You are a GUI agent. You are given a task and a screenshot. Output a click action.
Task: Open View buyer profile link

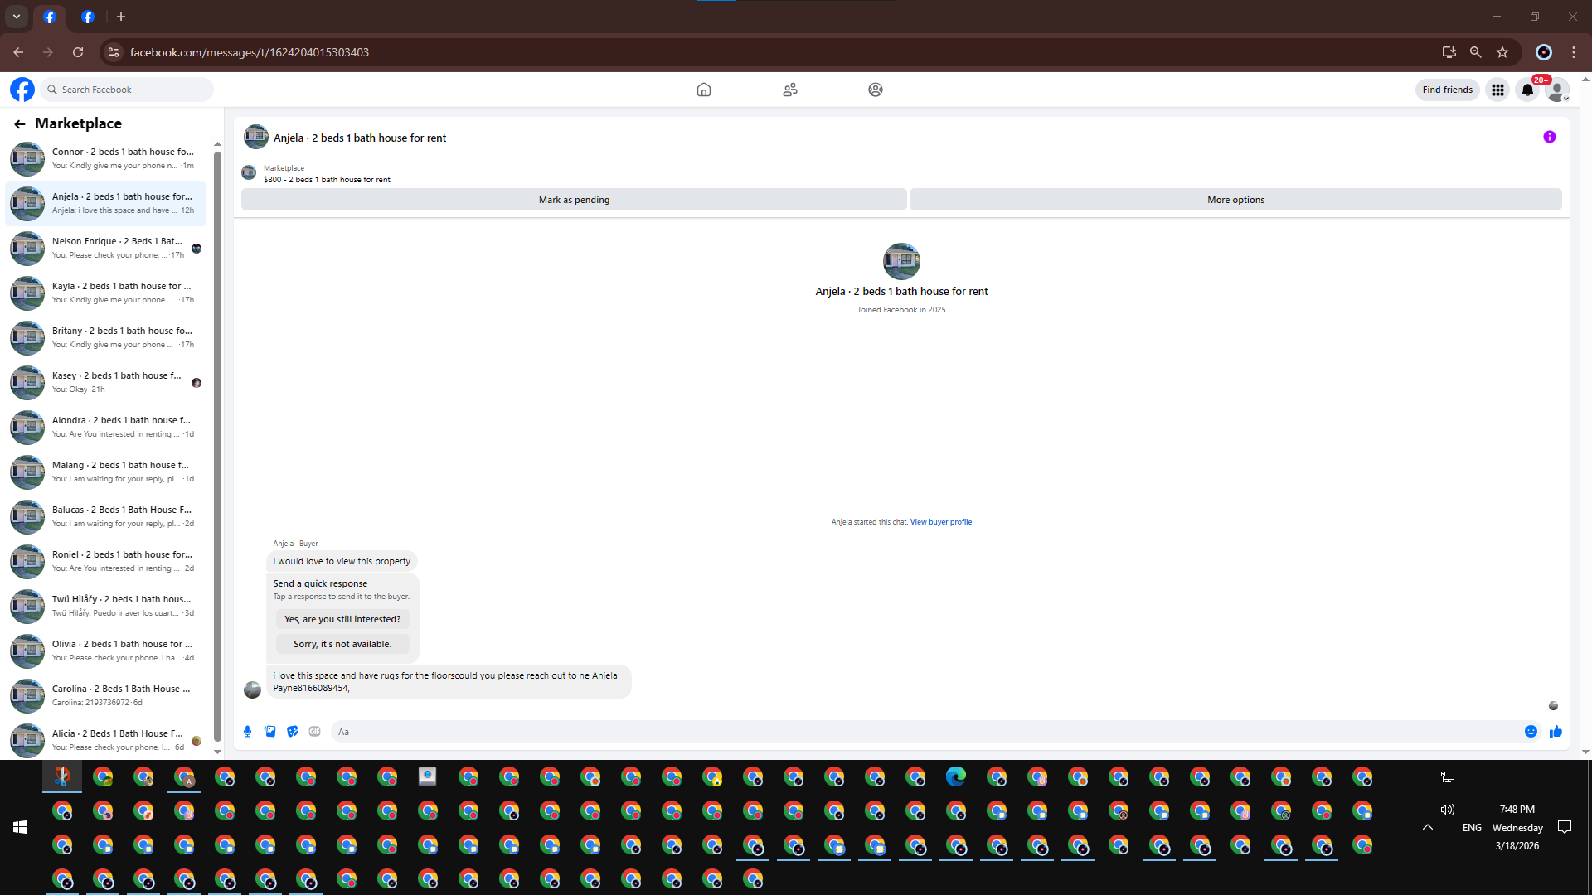click(940, 522)
